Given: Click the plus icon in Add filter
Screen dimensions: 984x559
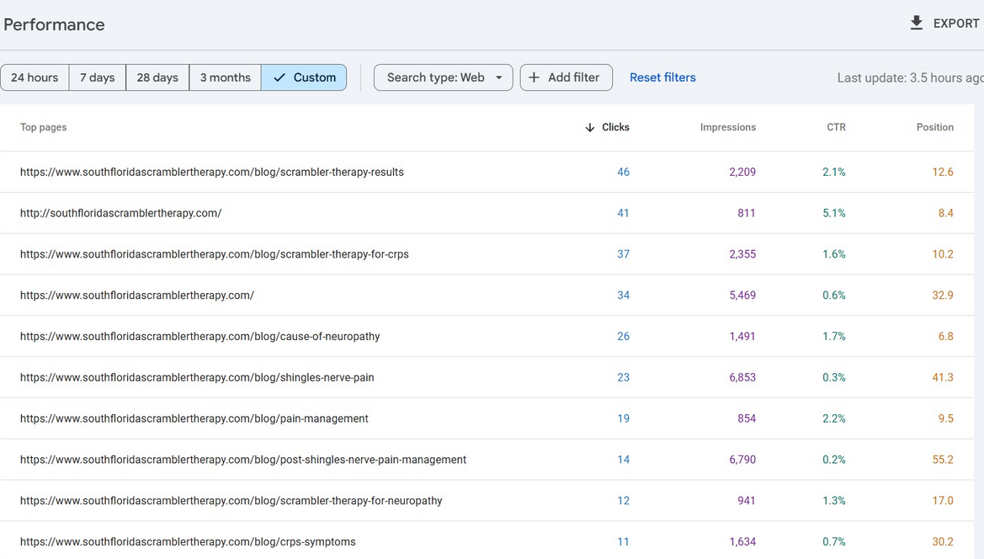Looking at the screenshot, I should coord(534,77).
